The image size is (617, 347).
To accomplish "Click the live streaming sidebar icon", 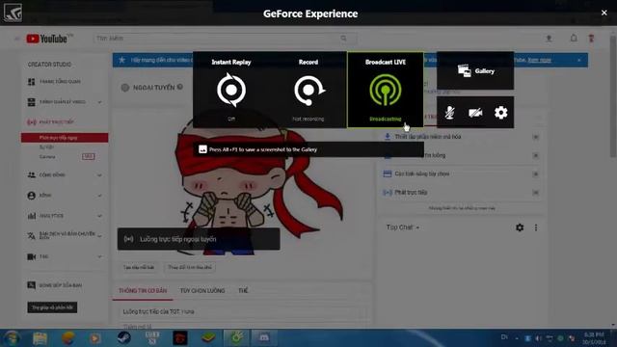I will click(32, 122).
